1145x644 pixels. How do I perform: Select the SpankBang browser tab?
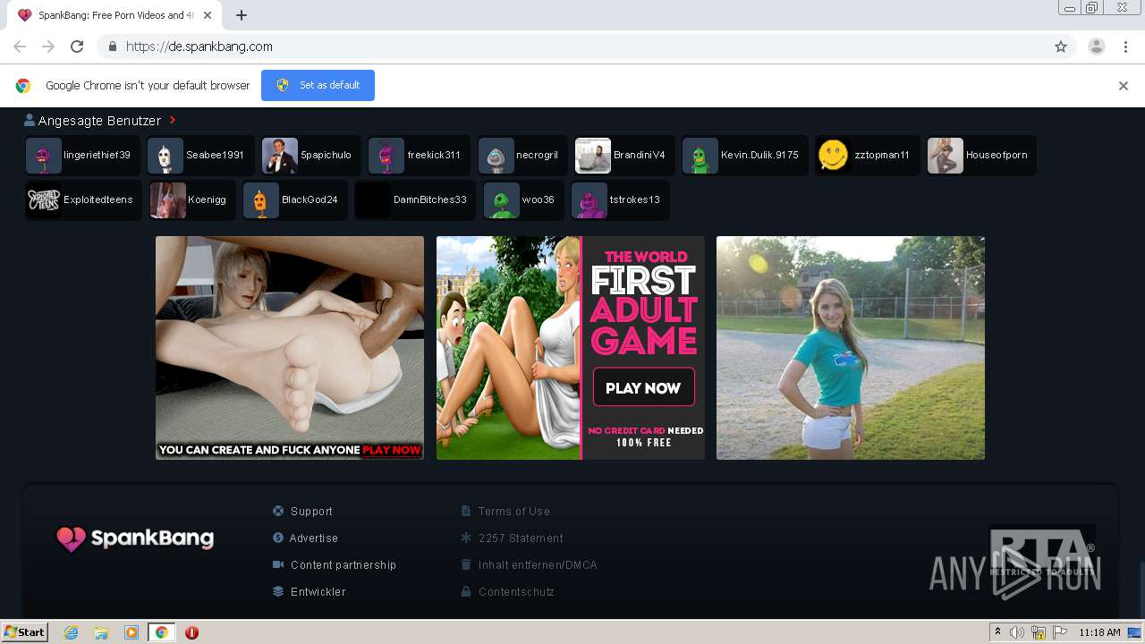pos(114,15)
